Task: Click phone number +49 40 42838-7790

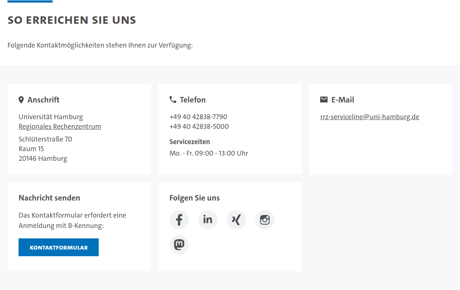Action: click(198, 117)
